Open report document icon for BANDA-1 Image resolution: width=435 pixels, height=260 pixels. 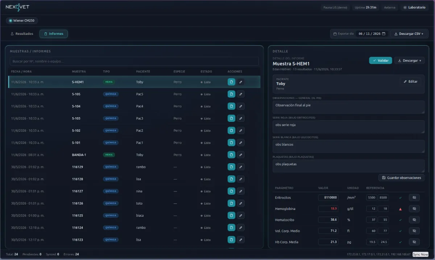pos(231,155)
